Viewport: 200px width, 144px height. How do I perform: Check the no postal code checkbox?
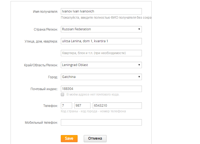[x=62, y=94]
